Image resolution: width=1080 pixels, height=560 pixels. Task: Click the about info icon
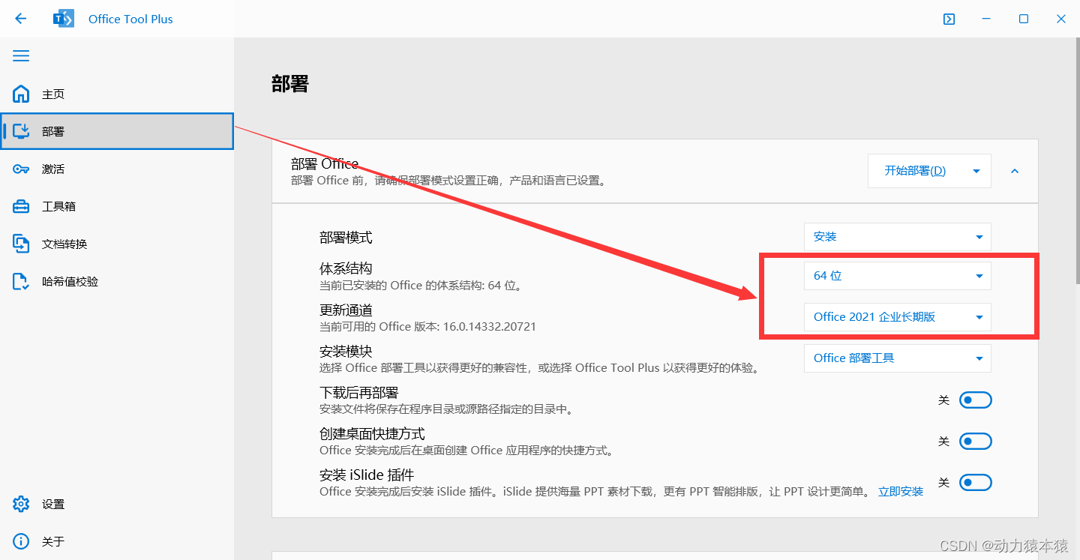point(21,541)
